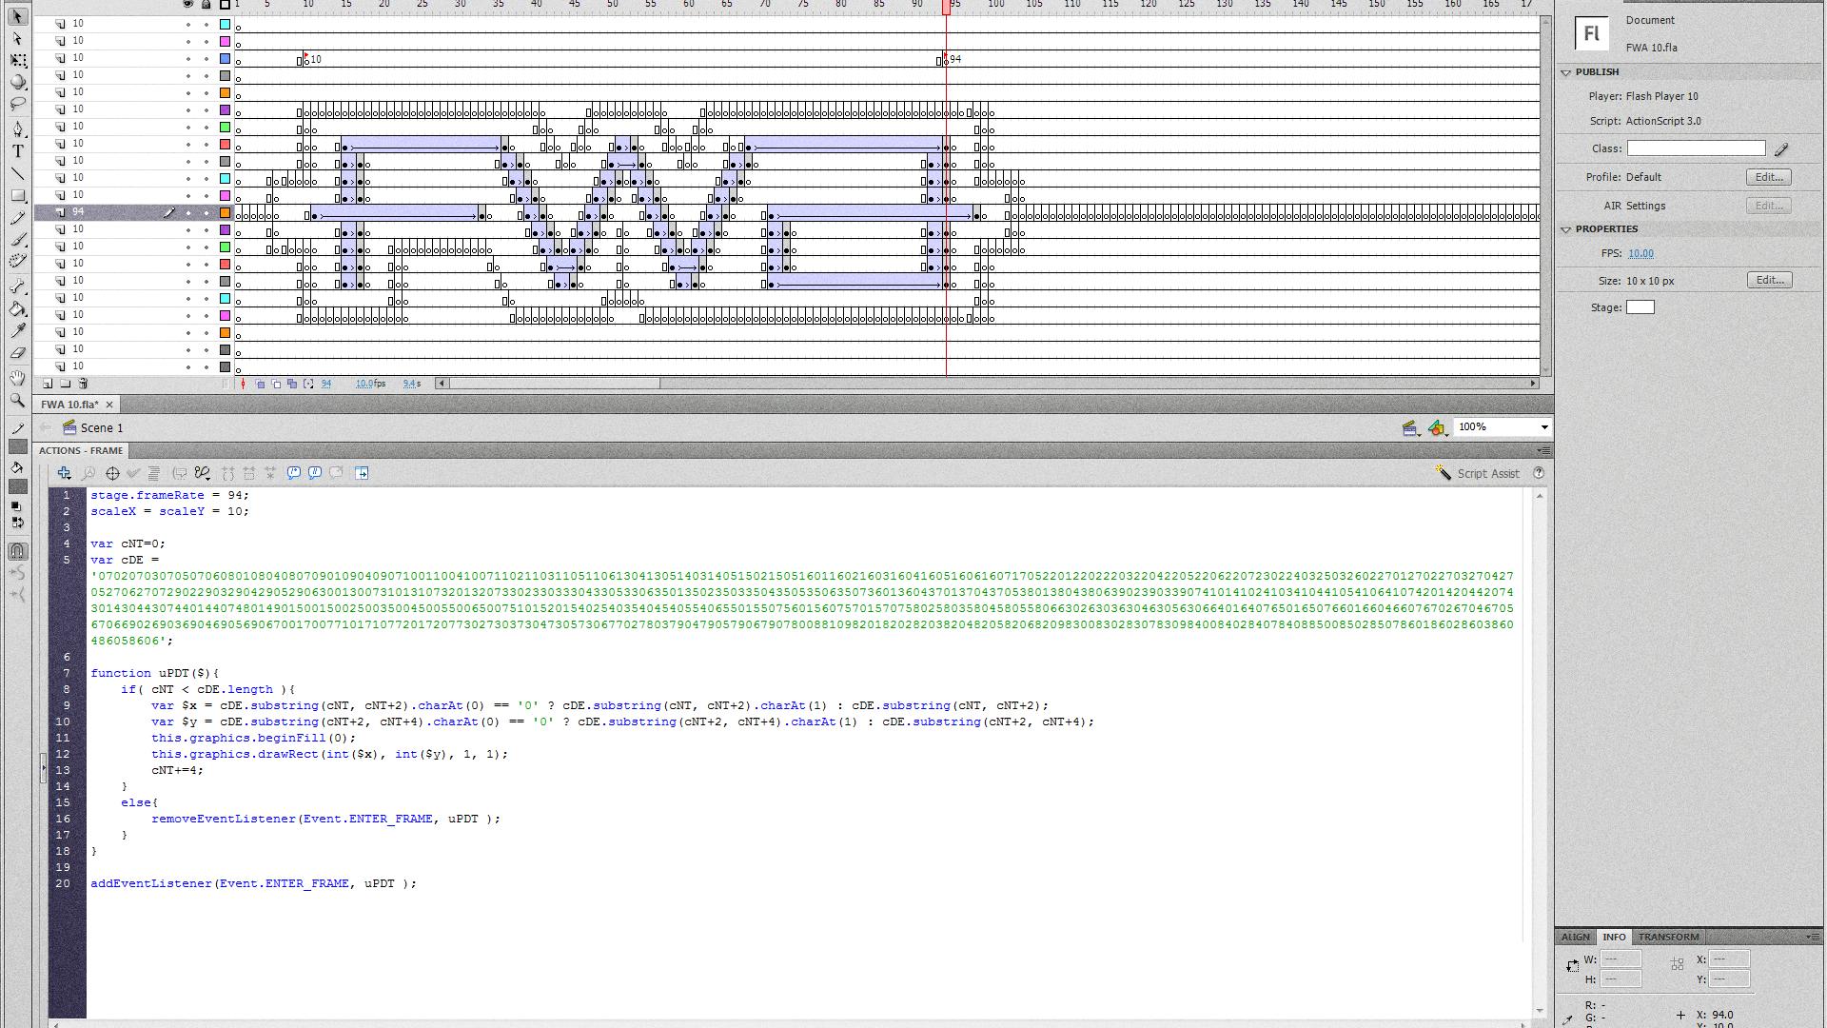Viewport: 1827px width, 1028px height.
Task: Click Insert a target path crosshair icon
Action: (112, 473)
